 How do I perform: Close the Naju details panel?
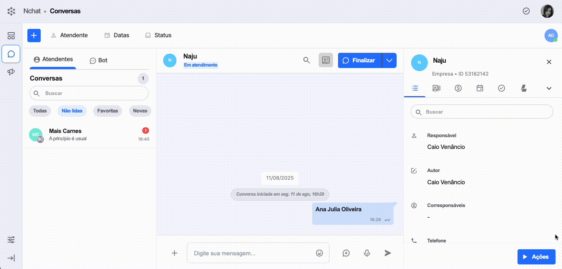click(549, 62)
